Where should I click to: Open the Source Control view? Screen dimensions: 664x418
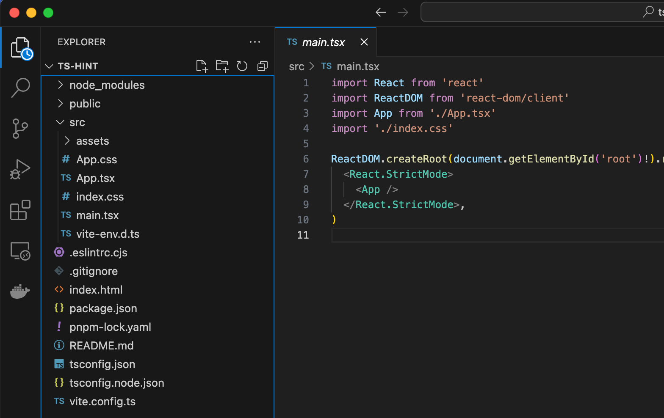tap(20, 129)
